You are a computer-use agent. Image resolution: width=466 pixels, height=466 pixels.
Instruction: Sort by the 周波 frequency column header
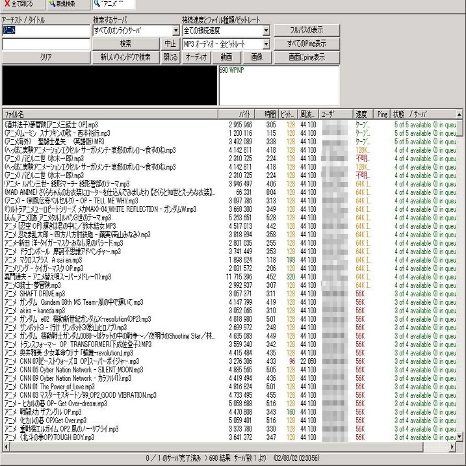point(307,114)
